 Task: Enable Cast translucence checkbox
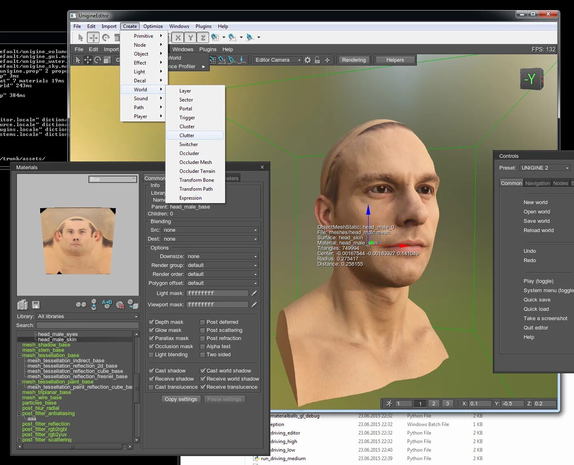coord(151,387)
